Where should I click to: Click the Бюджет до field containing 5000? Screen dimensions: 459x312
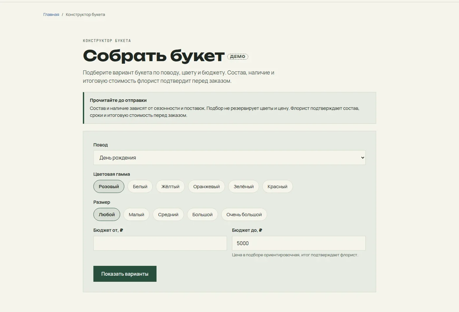299,243
